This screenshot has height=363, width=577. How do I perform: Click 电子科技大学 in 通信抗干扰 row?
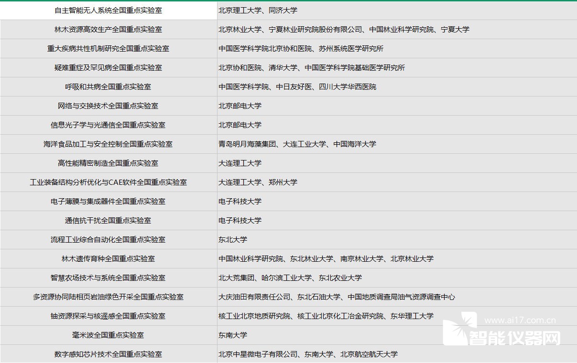[x=397, y=220]
